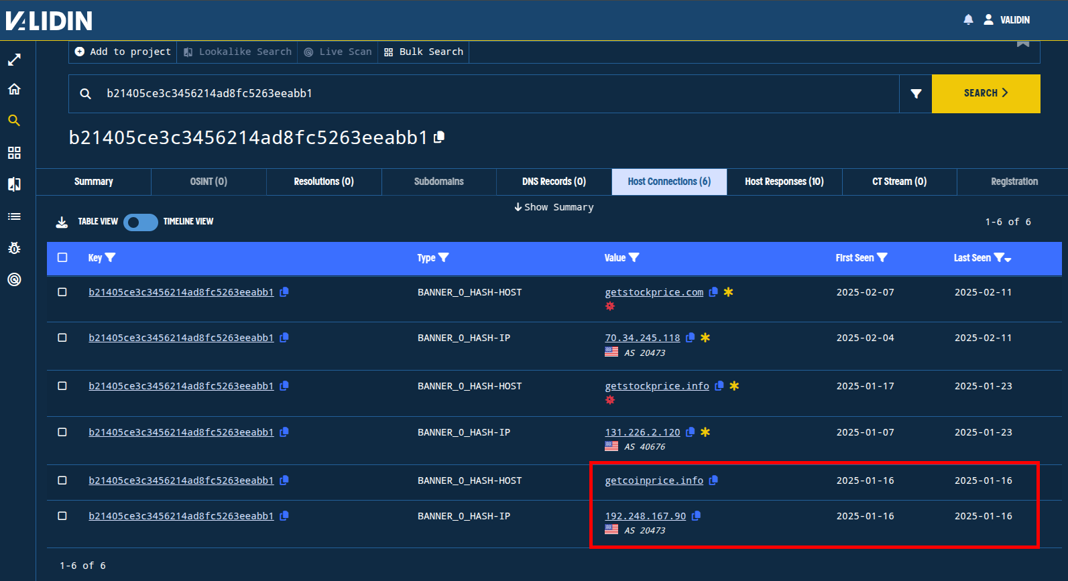The image size is (1068, 581).
Task: Open Bulk Search
Action: point(424,52)
